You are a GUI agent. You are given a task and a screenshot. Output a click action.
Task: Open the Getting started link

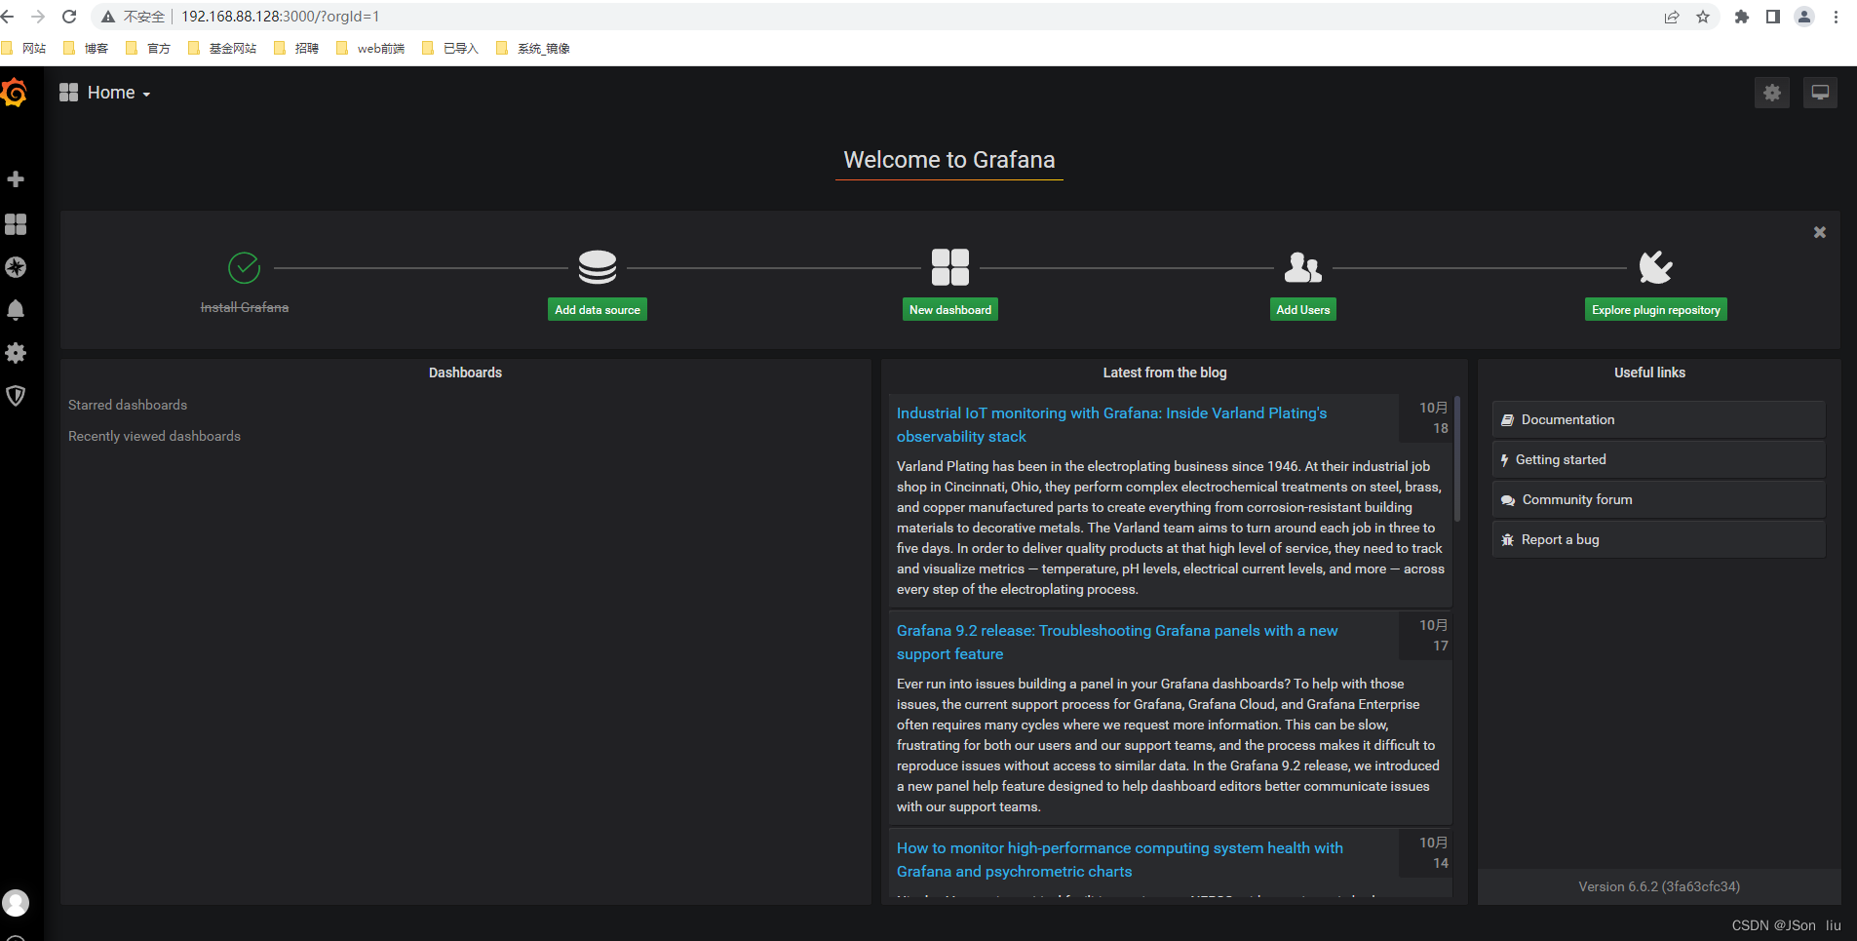(x=1658, y=459)
